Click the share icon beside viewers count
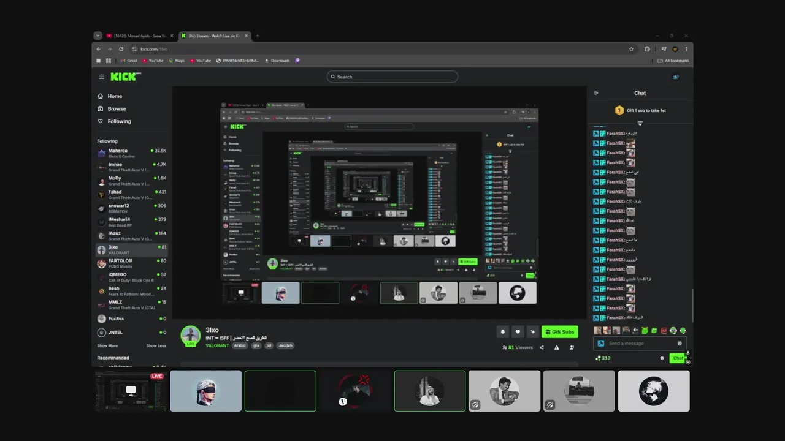 542,347
